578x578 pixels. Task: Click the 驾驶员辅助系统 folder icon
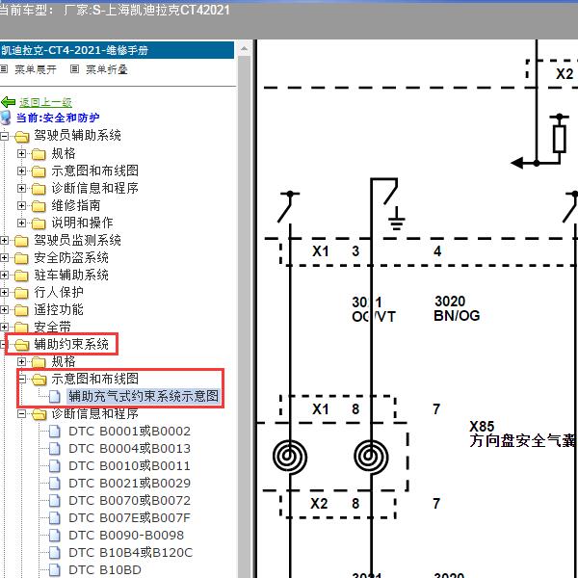21,137
